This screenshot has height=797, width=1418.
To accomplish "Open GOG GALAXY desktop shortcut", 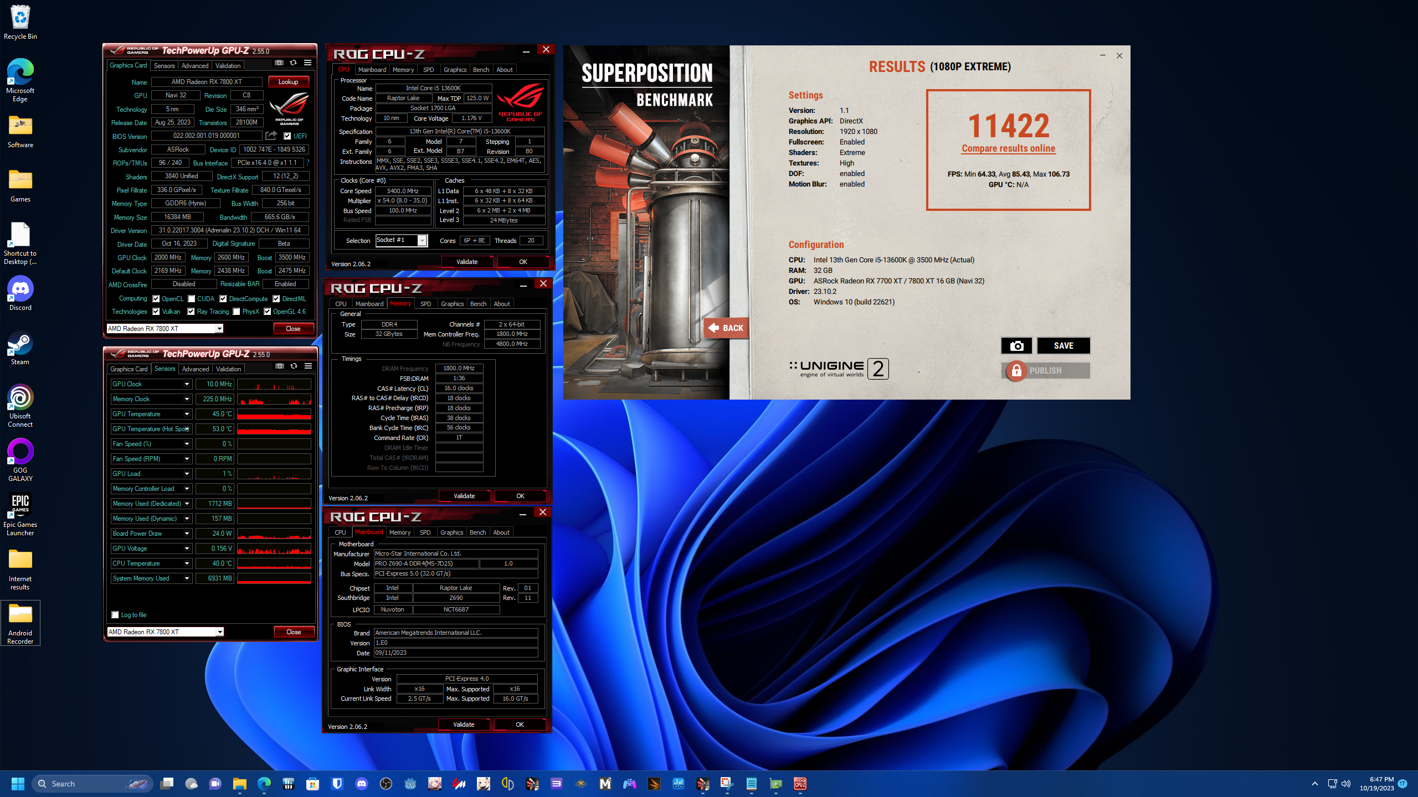I will click(20, 460).
